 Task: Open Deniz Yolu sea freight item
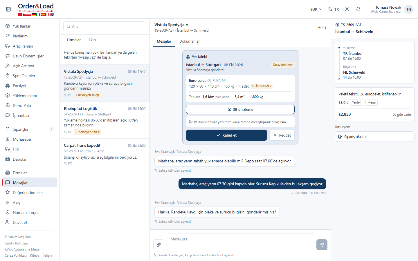pyautogui.click(x=30, y=106)
